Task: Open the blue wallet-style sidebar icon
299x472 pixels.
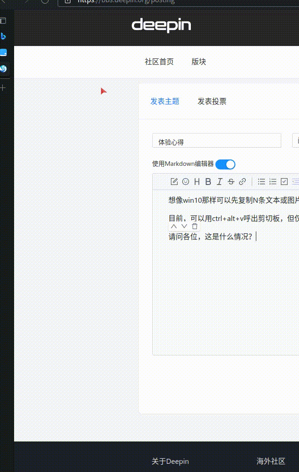Action: point(3,52)
